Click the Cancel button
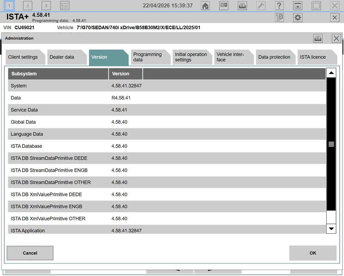 coord(30,253)
